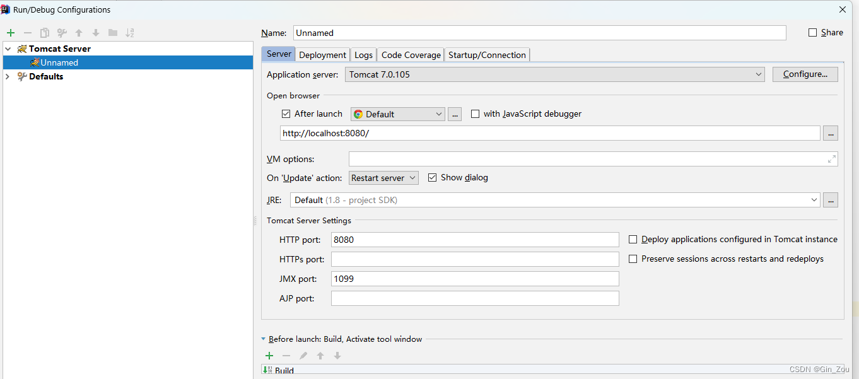Open the Restart server update action dropdown
This screenshot has height=379, width=859.
(x=383, y=178)
